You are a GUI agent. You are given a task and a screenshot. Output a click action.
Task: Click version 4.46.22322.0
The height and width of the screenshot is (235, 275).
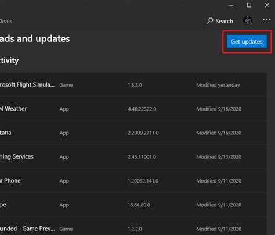tap(142, 109)
